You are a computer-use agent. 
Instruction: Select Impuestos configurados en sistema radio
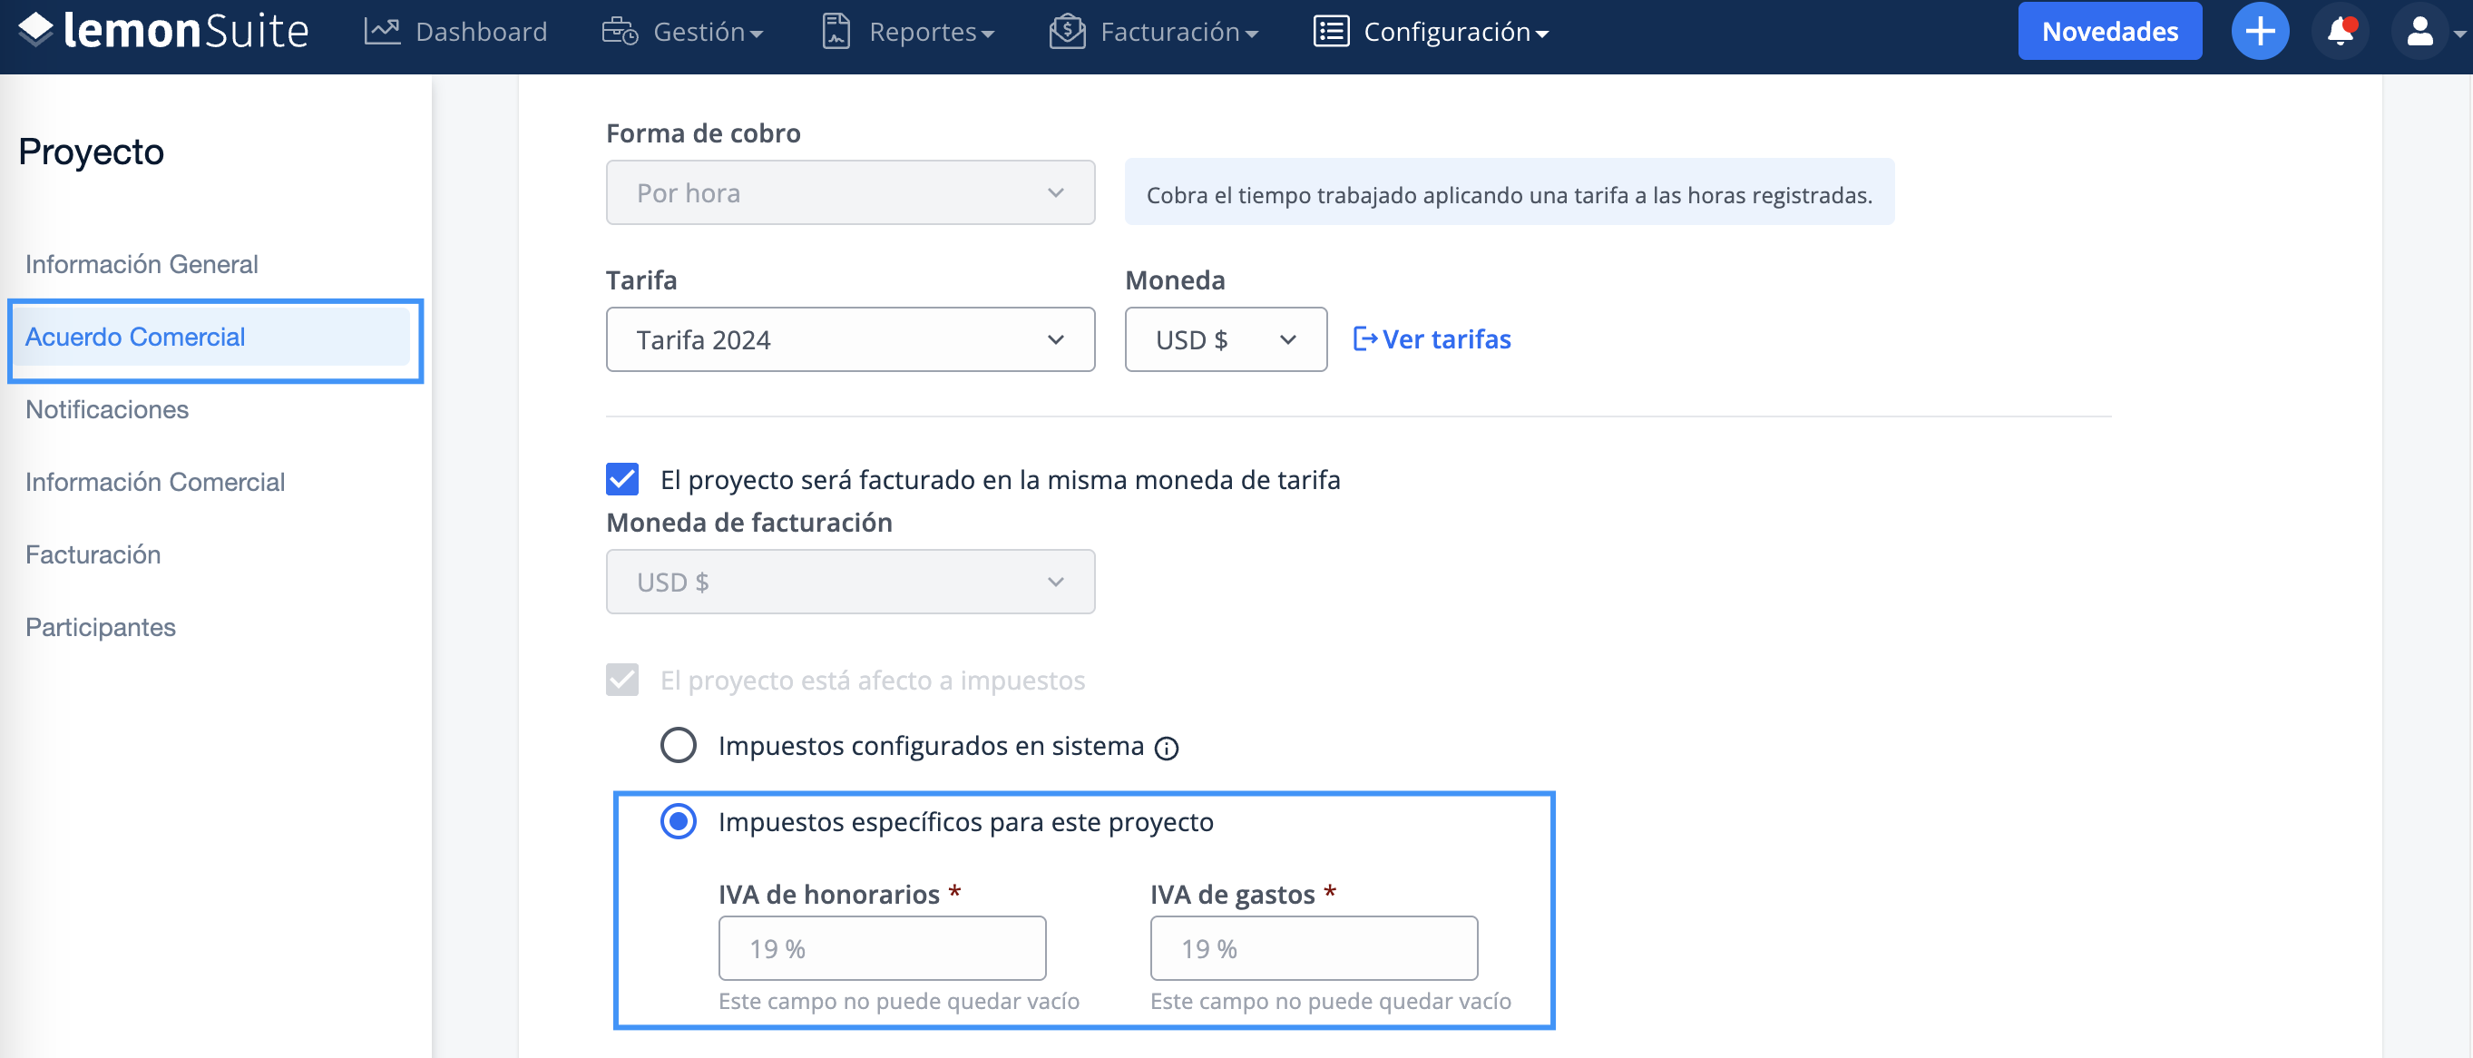tap(678, 746)
